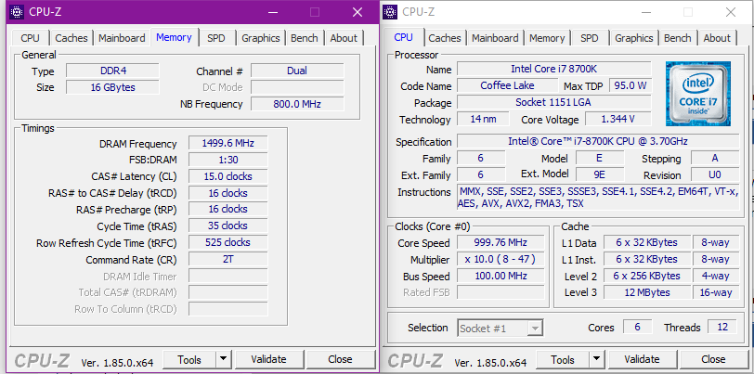The width and height of the screenshot is (754, 374).
Task: Switch to Memory tab in right window
Action: 547,38
